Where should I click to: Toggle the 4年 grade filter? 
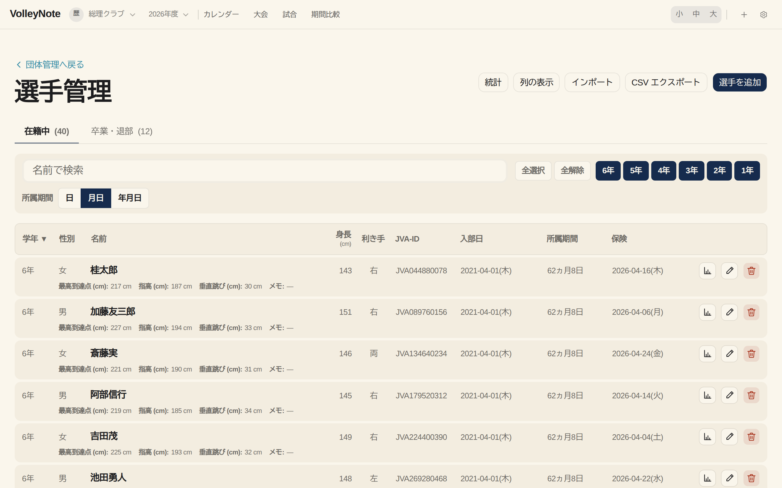[x=663, y=171]
